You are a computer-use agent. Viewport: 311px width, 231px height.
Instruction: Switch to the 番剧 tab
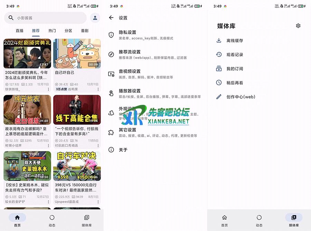[x=85, y=31]
